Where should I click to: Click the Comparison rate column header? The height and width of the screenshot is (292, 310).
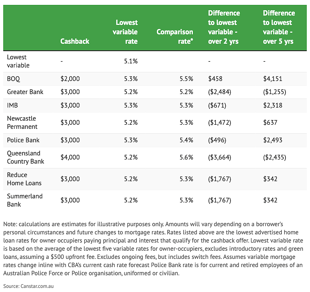click(175, 36)
